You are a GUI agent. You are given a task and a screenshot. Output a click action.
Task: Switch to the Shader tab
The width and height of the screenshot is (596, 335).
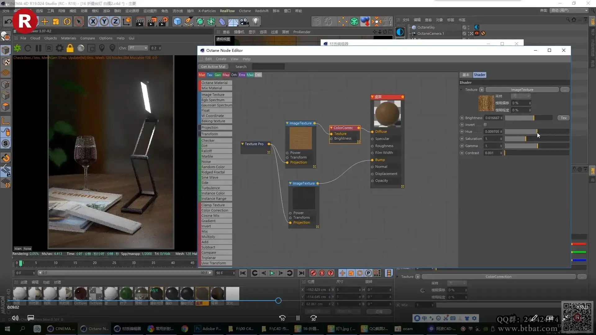(479, 75)
